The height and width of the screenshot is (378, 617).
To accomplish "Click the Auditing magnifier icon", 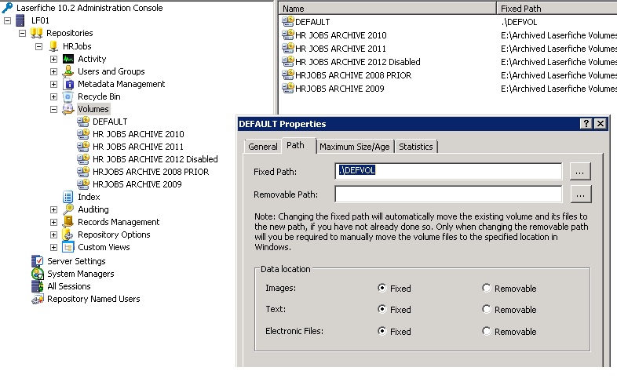I will [68, 209].
